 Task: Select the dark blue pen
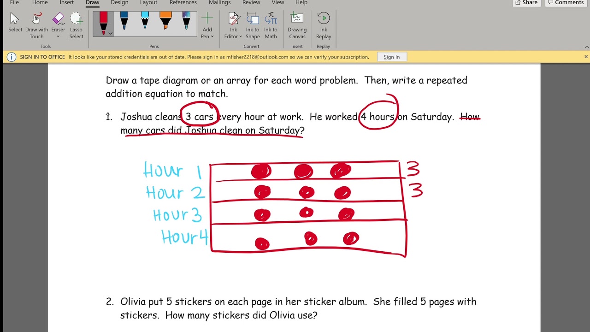(124, 21)
